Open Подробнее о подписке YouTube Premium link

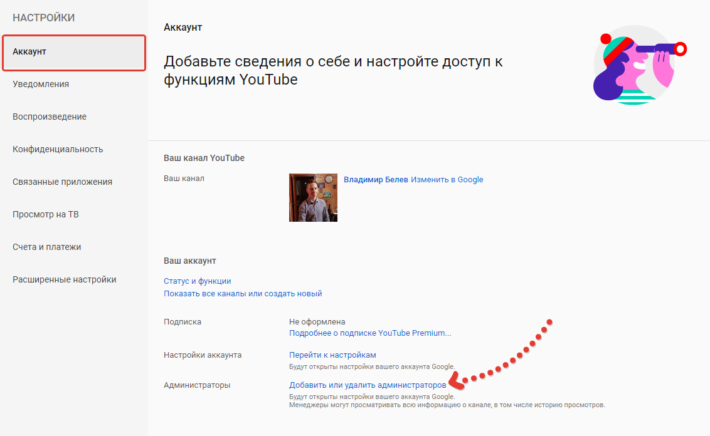[370, 333]
